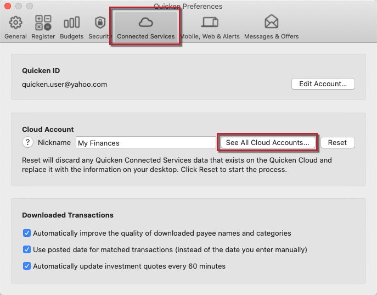
Task: Switch to the Budgets tab label
Action: [72, 36]
